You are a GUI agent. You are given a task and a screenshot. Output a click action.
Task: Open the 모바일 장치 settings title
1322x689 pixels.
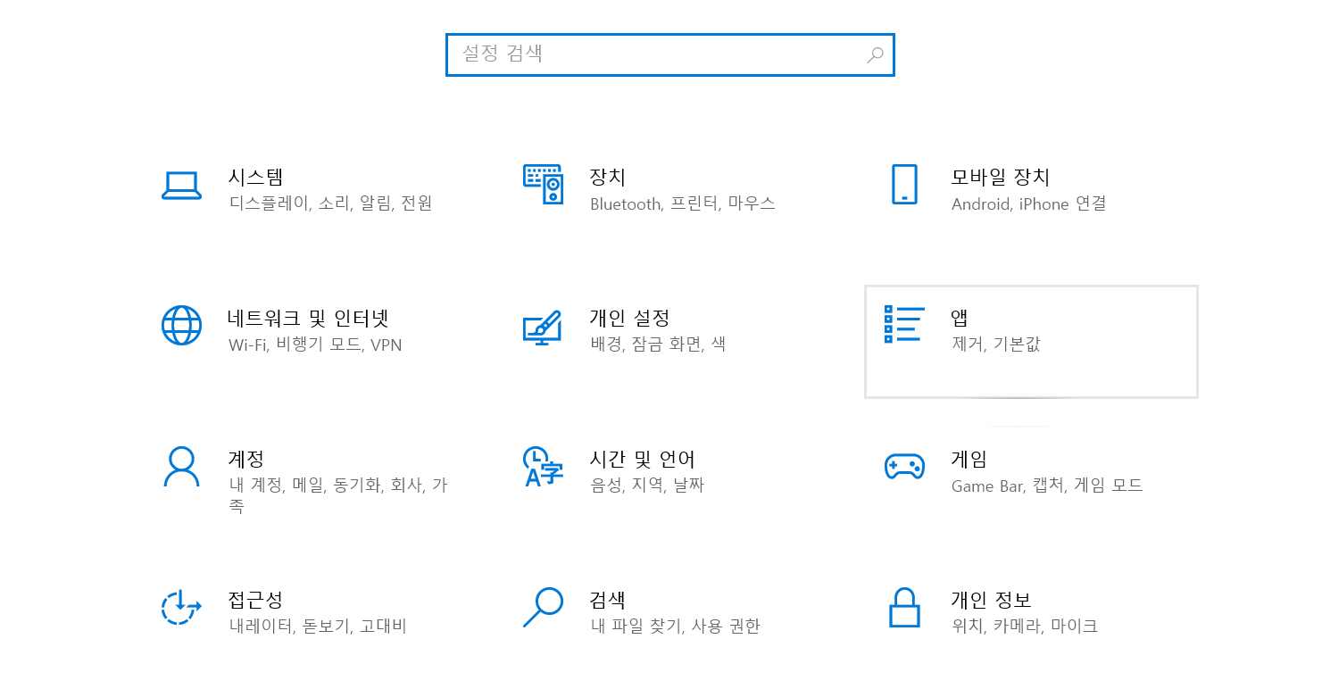pyautogui.click(x=1001, y=177)
